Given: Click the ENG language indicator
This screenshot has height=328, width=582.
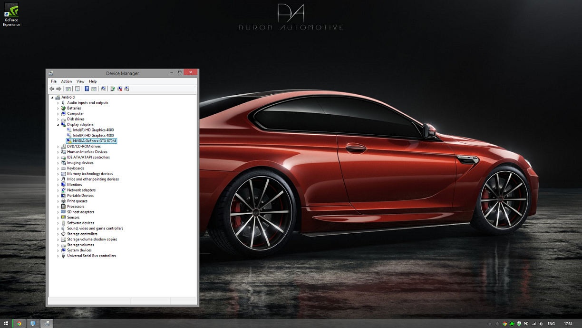Looking at the screenshot, I should (x=551, y=324).
